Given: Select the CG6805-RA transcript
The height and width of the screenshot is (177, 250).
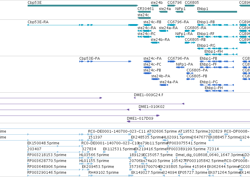Looking at the screenshot, I should click(x=190, y=31).
